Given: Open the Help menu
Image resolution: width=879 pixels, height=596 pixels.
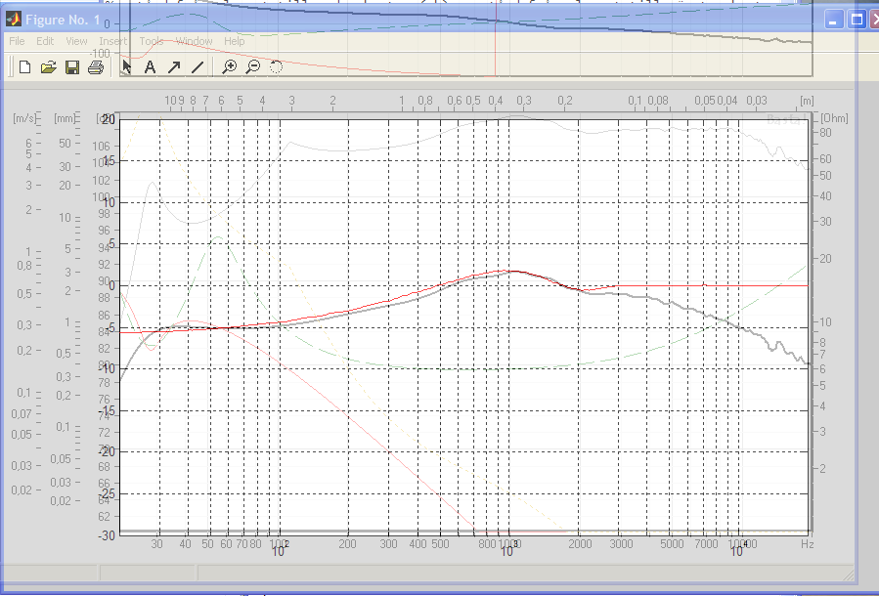Looking at the screenshot, I should (x=235, y=41).
